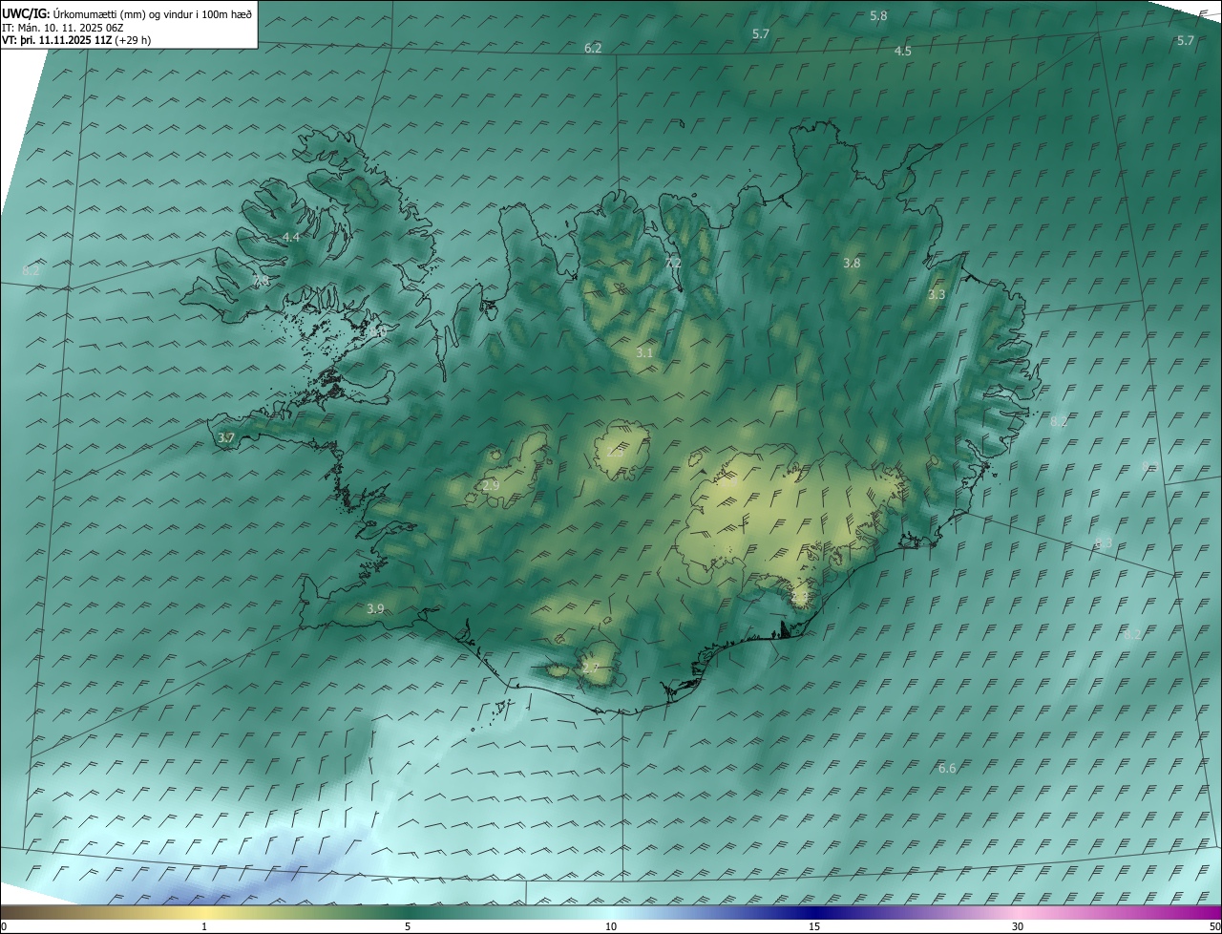Screen dimensions: 1222x934
Task: Click the 'VT: þri. 11.11.2025 11Z' valid time
Action: (x=56, y=40)
